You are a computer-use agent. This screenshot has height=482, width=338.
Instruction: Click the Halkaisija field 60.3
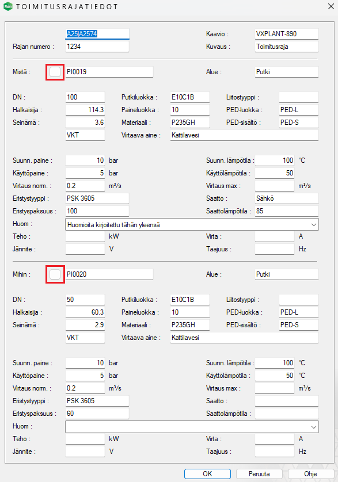[x=85, y=312]
